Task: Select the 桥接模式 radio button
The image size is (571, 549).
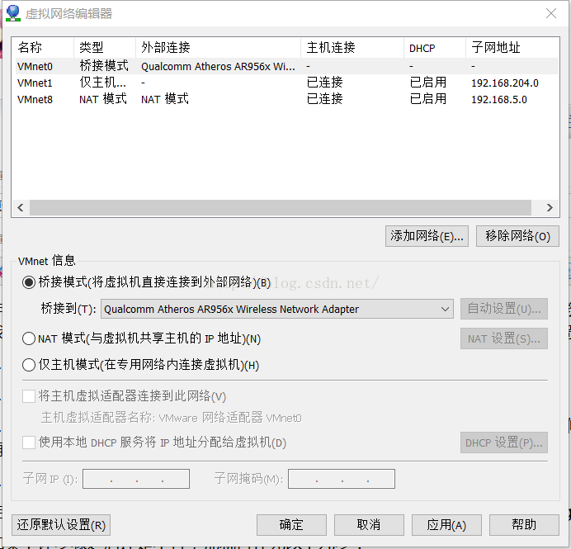Action: [x=29, y=282]
